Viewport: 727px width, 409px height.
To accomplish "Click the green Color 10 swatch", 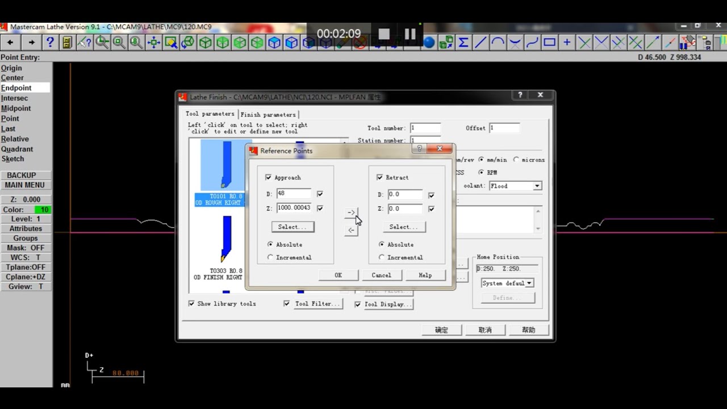I will pos(44,210).
